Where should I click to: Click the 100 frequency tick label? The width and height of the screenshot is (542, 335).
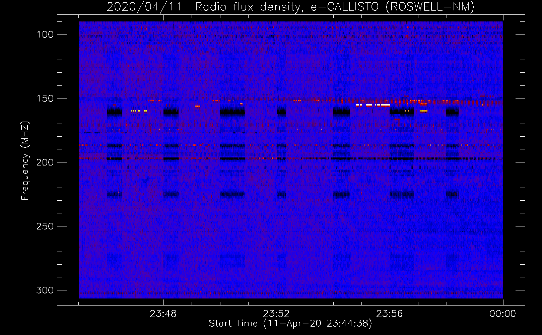coord(45,35)
